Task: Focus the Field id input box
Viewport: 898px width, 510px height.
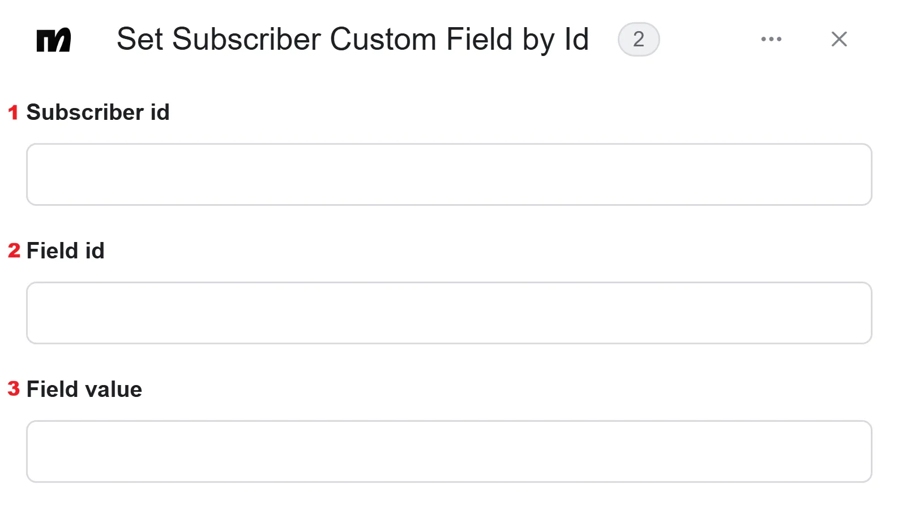Action: (449, 313)
